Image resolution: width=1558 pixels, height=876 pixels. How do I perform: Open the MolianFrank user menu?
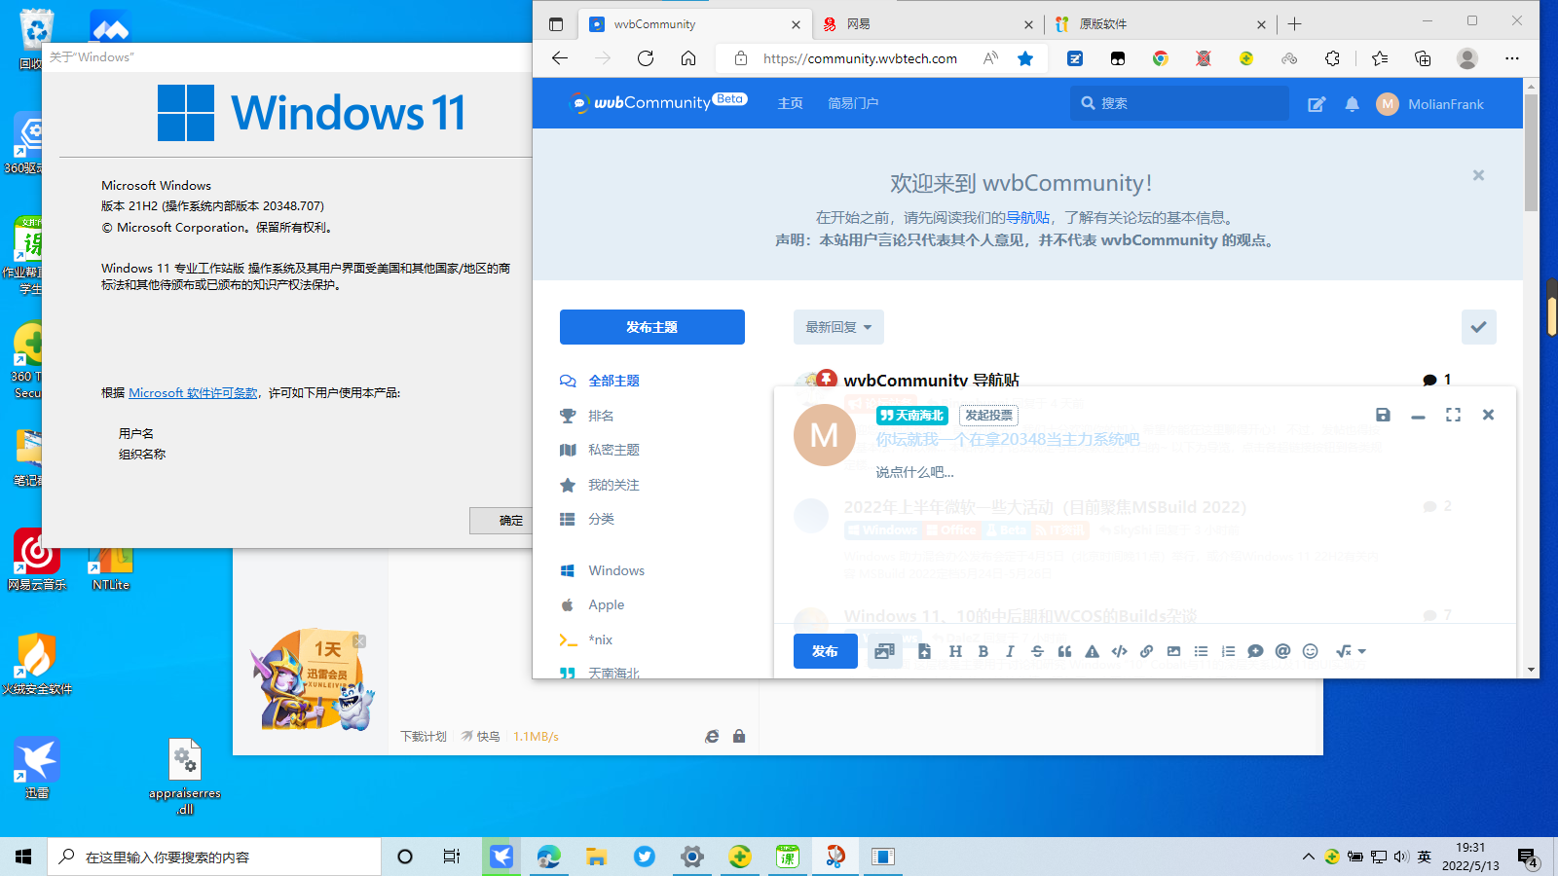(1430, 104)
